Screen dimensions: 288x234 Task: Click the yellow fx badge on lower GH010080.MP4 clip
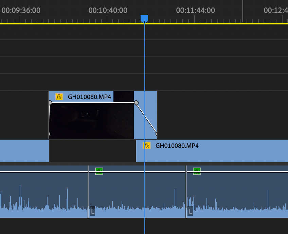point(146,146)
